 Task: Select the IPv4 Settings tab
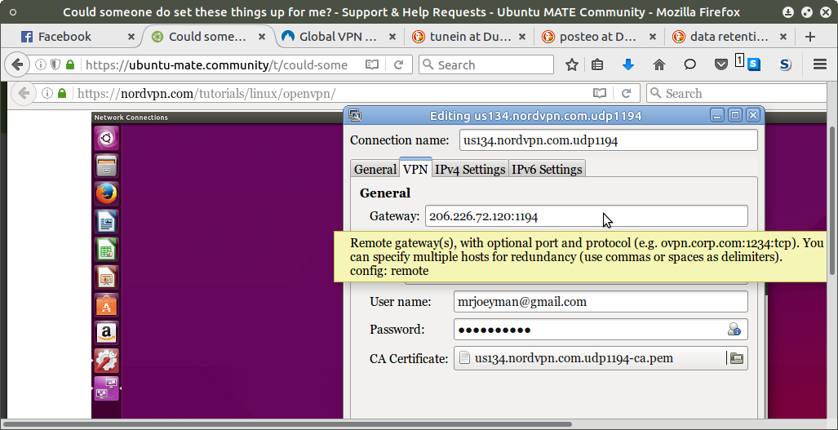coord(470,170)
